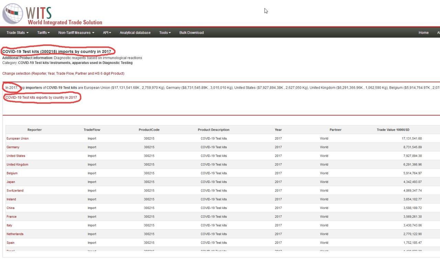Sort by the Partner column header
This screenshot has width=440, height=262.
[335, 130]
